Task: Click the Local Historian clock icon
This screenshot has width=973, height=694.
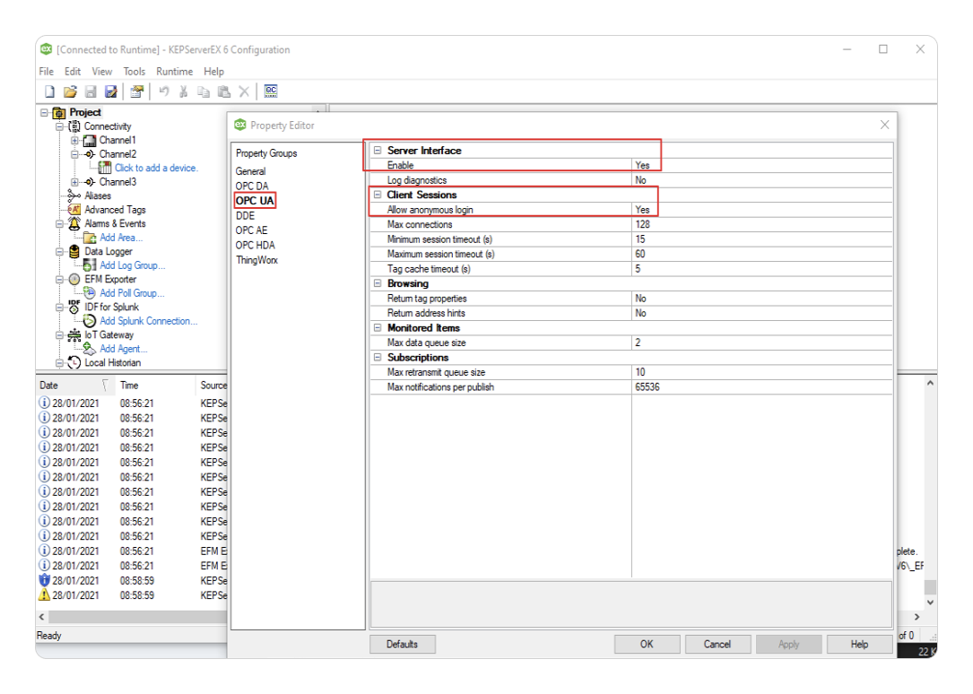Action: pos(74,362)
